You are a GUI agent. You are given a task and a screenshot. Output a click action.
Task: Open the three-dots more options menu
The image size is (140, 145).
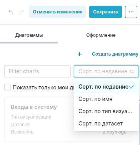point(131,12)
